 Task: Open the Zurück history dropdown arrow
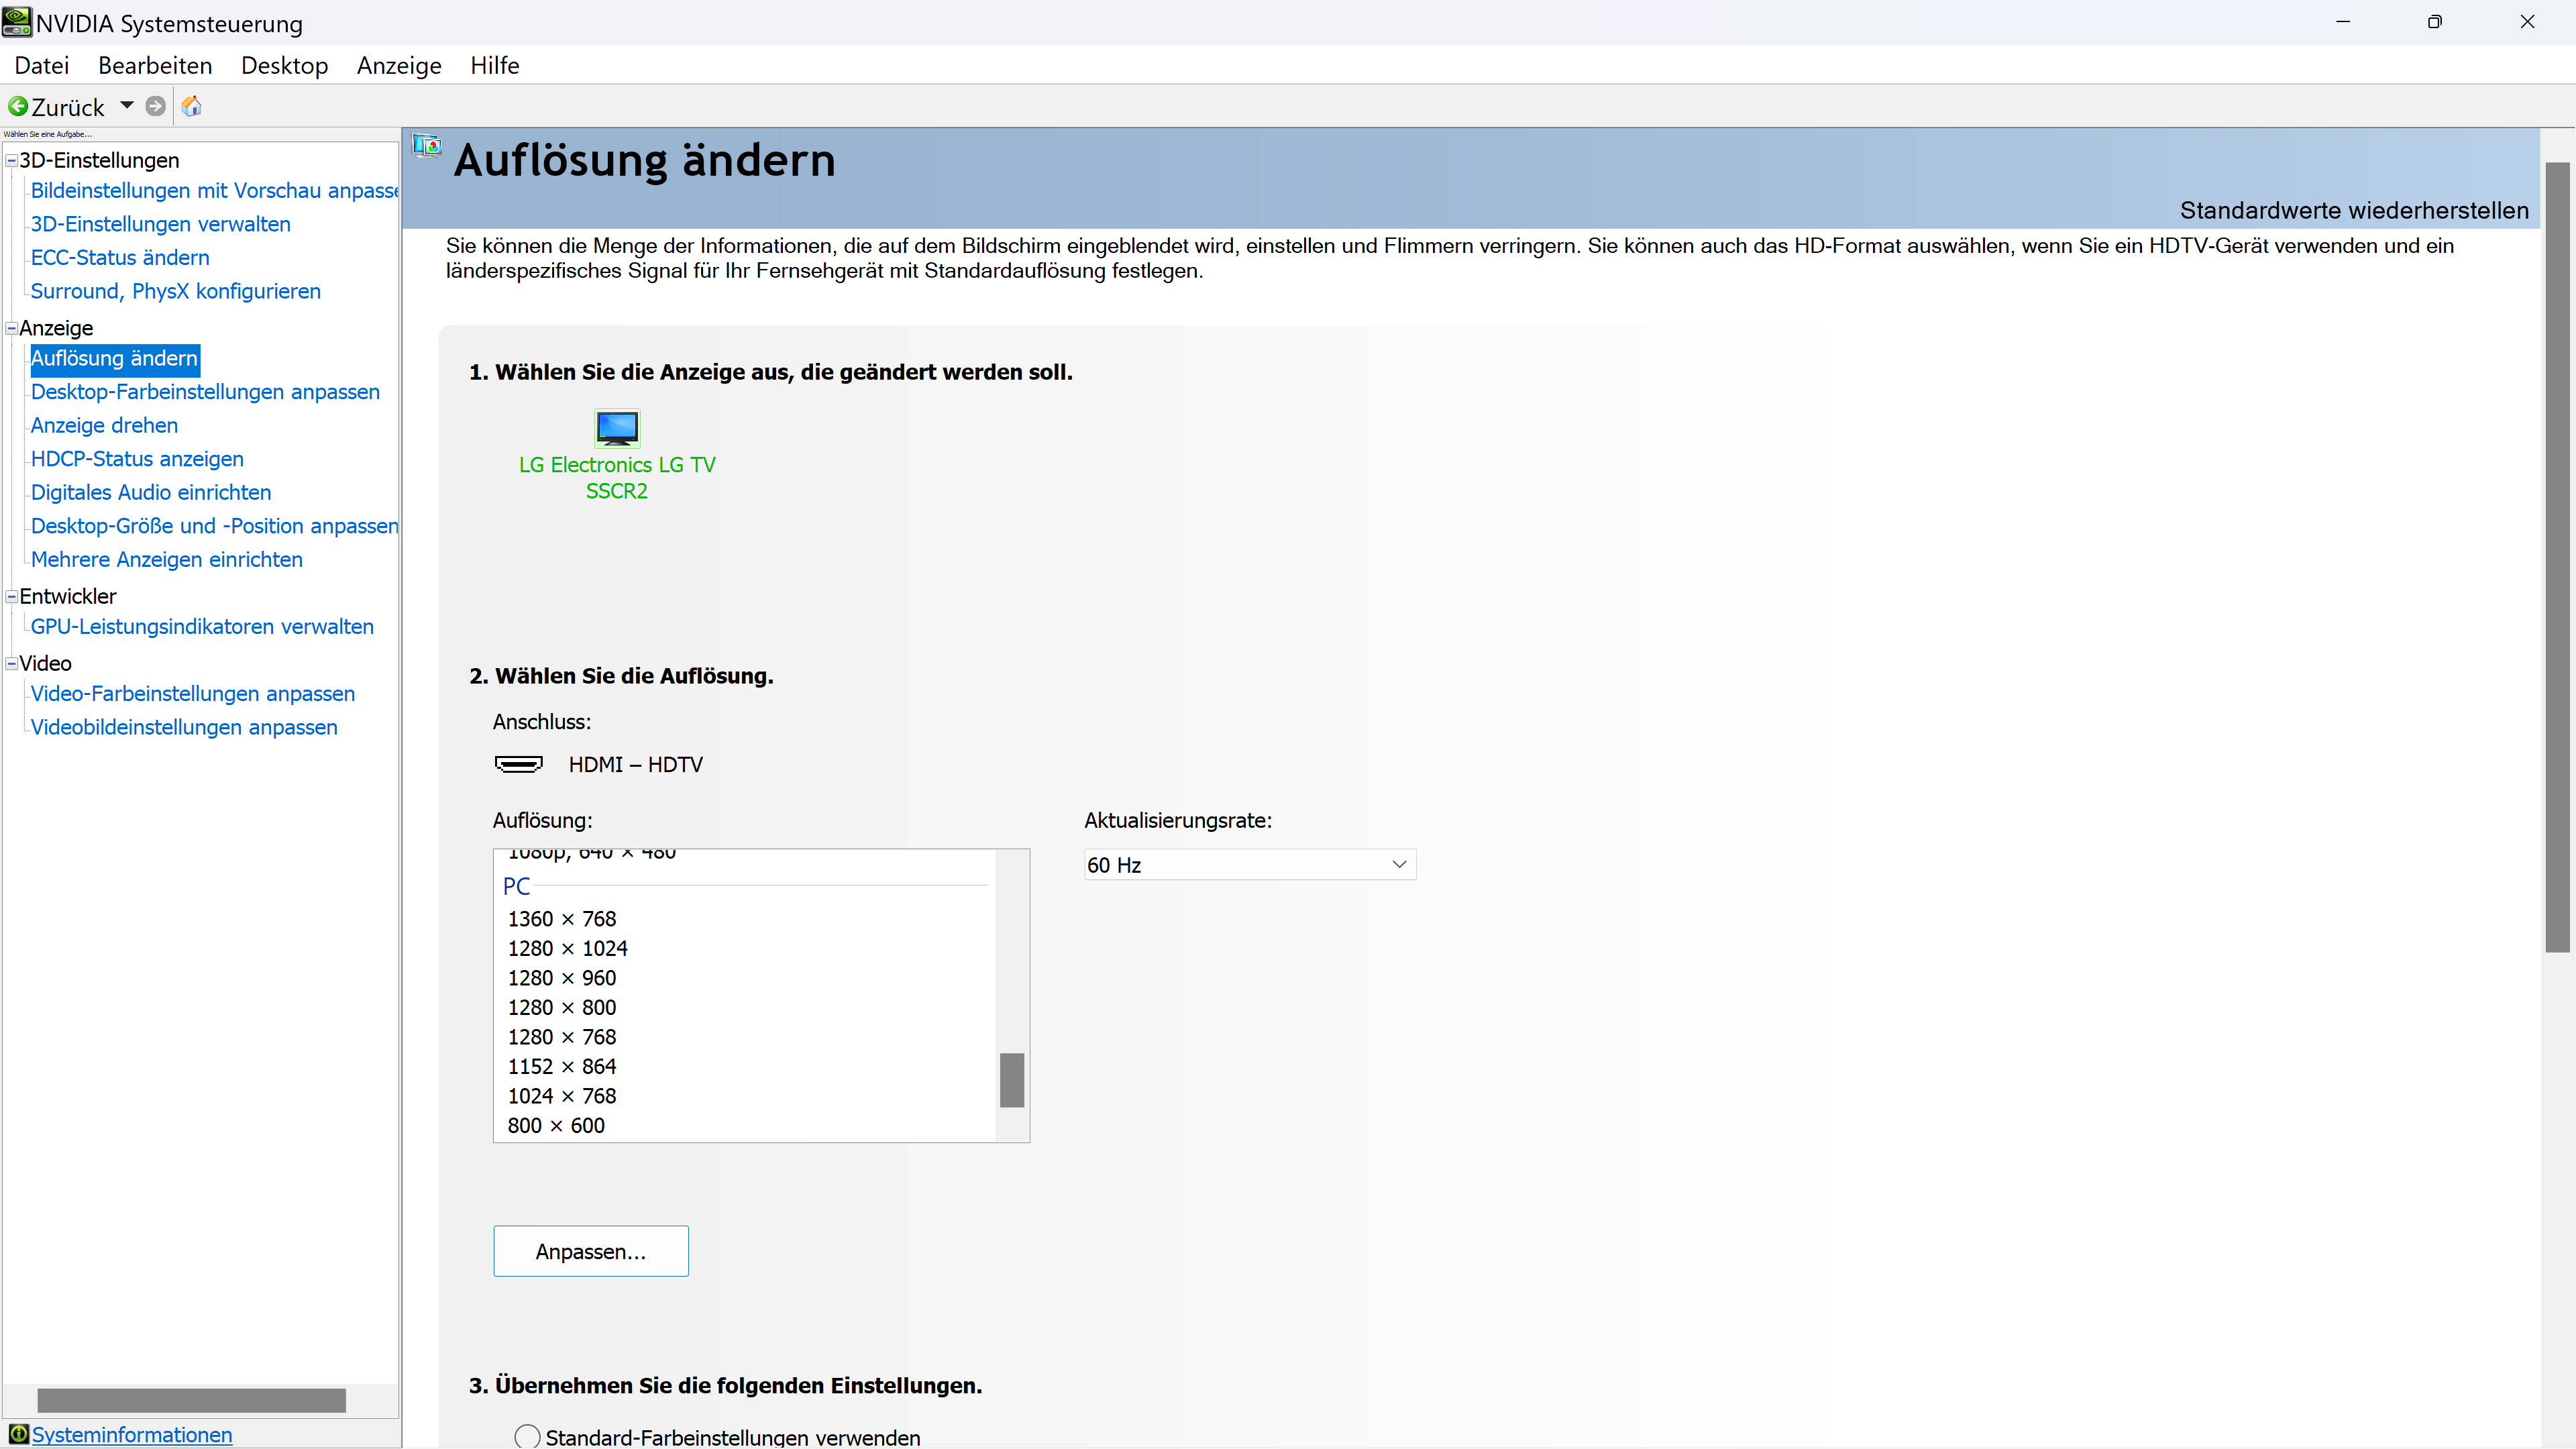127,105
